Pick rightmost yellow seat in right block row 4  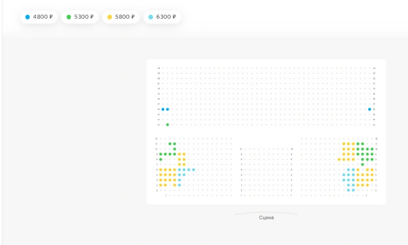point(372,180)
